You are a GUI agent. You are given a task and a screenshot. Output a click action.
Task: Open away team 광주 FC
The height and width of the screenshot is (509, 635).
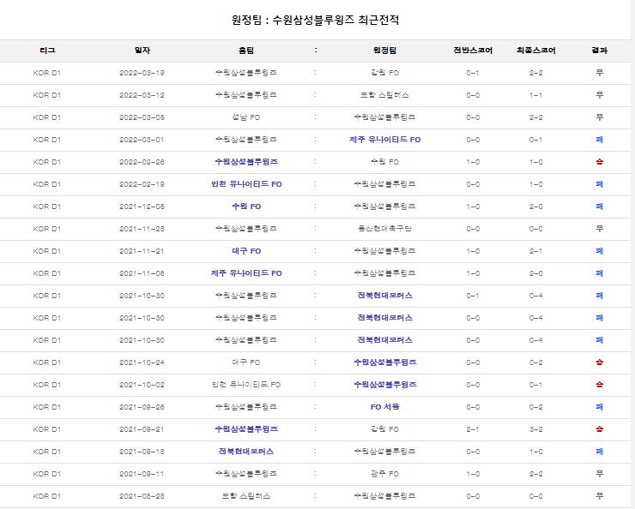384,474
